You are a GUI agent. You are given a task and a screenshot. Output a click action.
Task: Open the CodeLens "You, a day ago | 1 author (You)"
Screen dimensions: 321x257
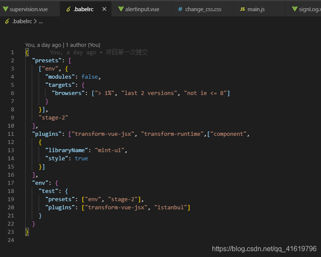tap(63, 45)
